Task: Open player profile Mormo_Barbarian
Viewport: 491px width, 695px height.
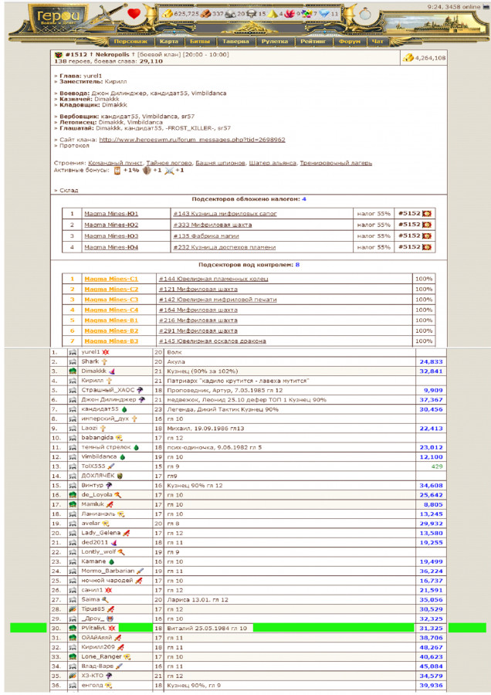Action: tap(107, 571)
